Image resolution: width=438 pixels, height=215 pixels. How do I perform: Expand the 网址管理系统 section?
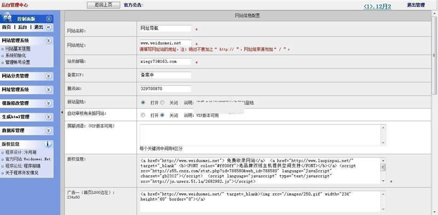(x=49, y=89)
